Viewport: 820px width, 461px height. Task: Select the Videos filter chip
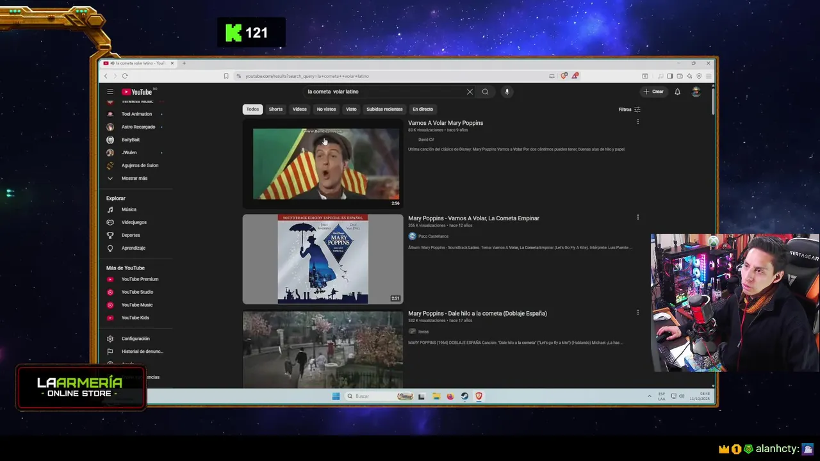click(300, 109)
